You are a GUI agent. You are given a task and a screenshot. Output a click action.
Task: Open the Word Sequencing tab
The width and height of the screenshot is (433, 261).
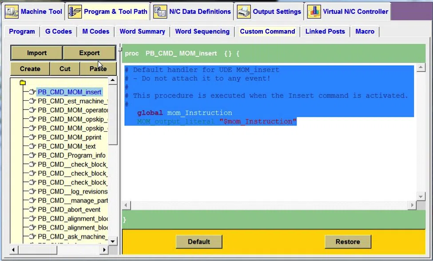[203, 32]
